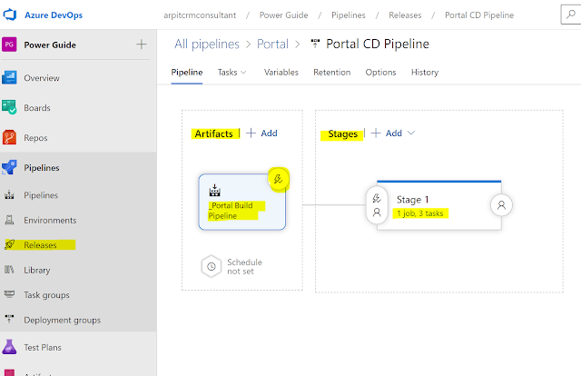Open the Retention tab
The height and width of the screenshot is (376, 581).
tap(332, 73)
